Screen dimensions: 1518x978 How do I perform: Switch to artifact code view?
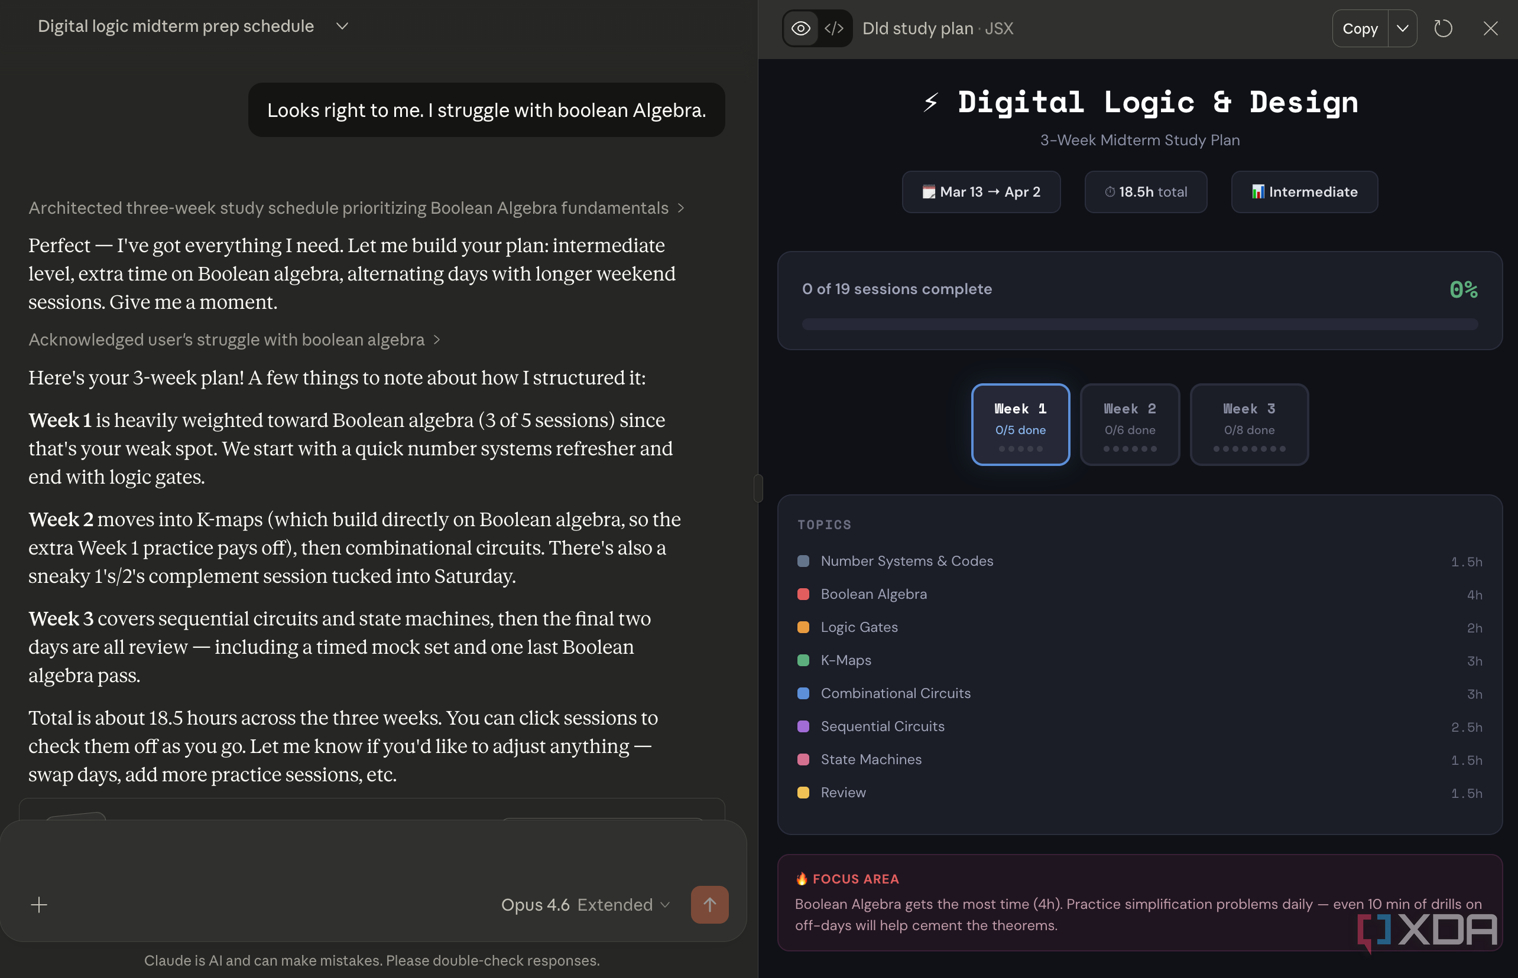coord(834,28)
